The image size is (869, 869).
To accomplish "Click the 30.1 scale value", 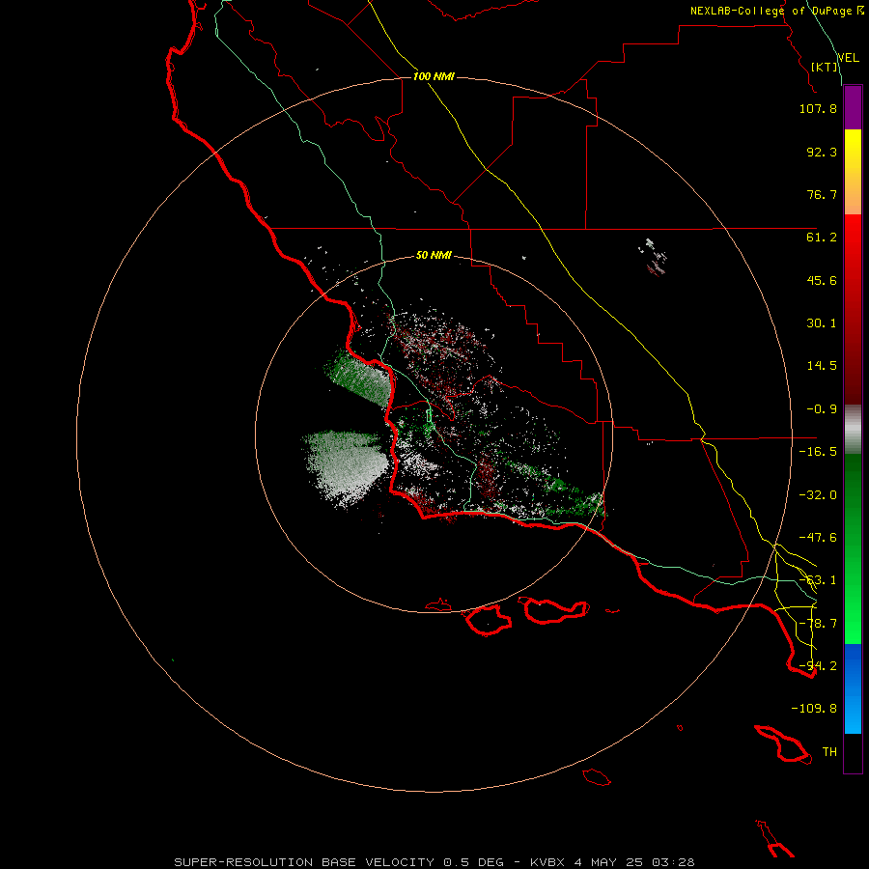I will [822, 323].
